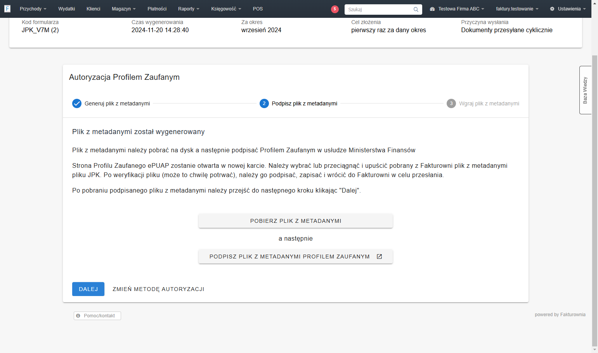598x353 pixels.
Task: Click the info icon in Pomoc/kontakt
Action: pos(78,316)
